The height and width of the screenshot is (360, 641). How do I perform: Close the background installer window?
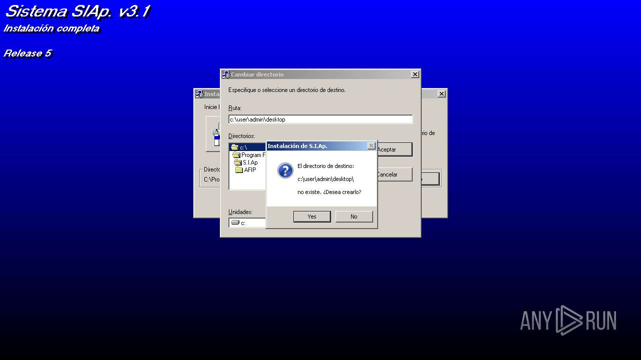click(x=441, y=94)
